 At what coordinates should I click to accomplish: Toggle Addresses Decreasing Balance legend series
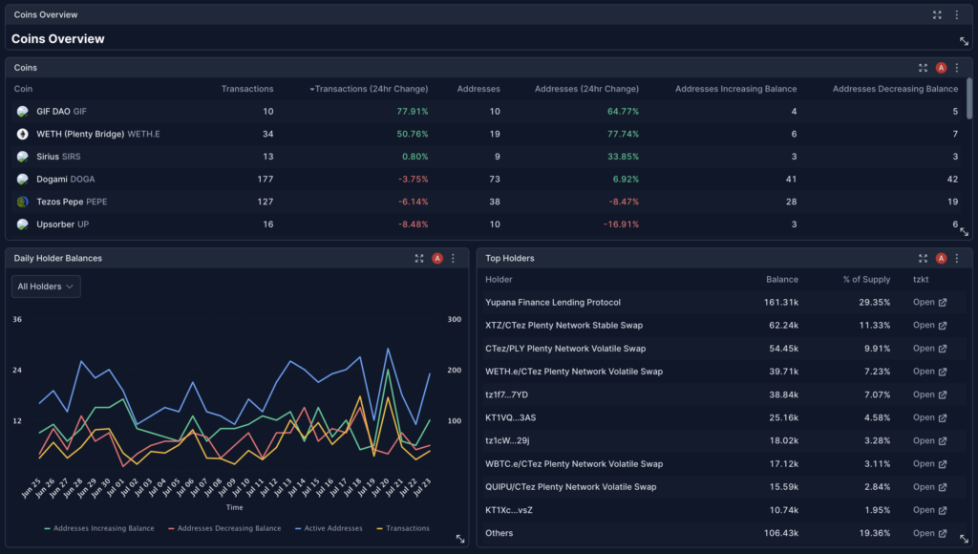[224, 528]
